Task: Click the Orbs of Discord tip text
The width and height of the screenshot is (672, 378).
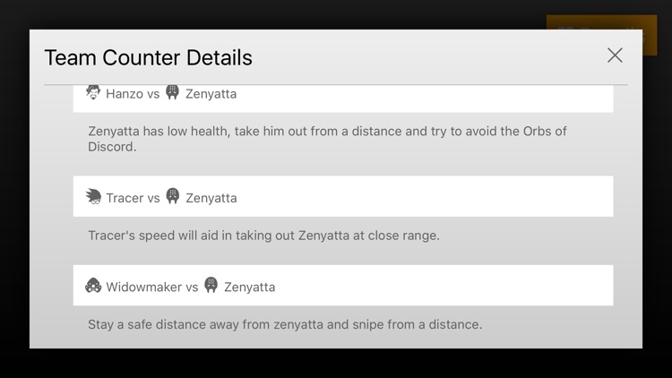Action: pos(327,139)
